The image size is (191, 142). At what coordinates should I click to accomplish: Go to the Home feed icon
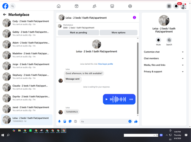click(58, 6)
